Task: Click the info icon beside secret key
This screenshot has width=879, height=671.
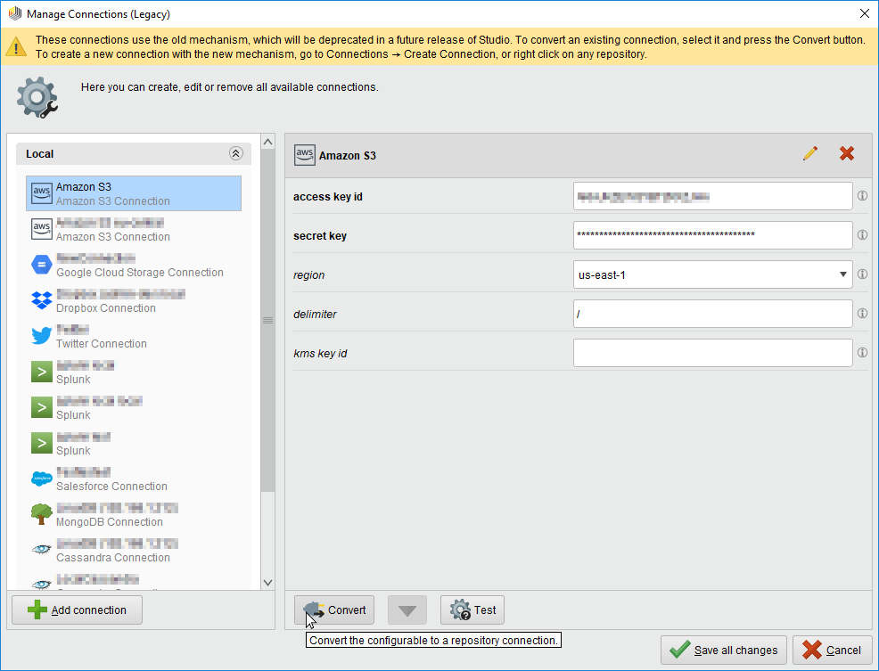Action: pos(862,235)
